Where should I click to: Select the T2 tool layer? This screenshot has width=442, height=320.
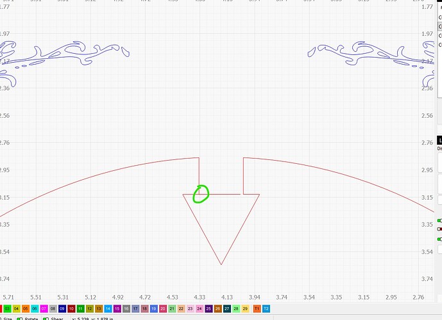(266, 308)
